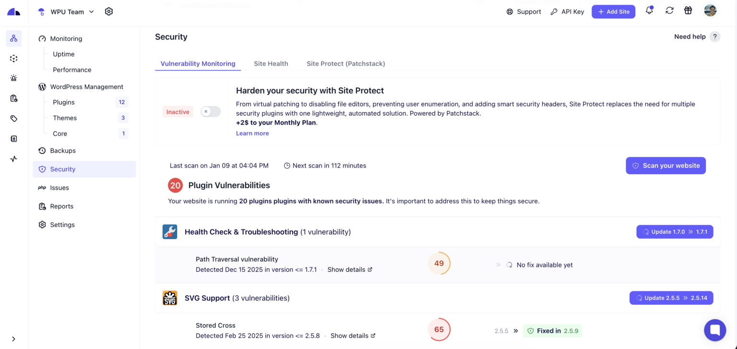Image resolution: width=737 pixels, height=349 pixels.
Task: Click the clipboard clock icon in left rail
Action: 13,98
